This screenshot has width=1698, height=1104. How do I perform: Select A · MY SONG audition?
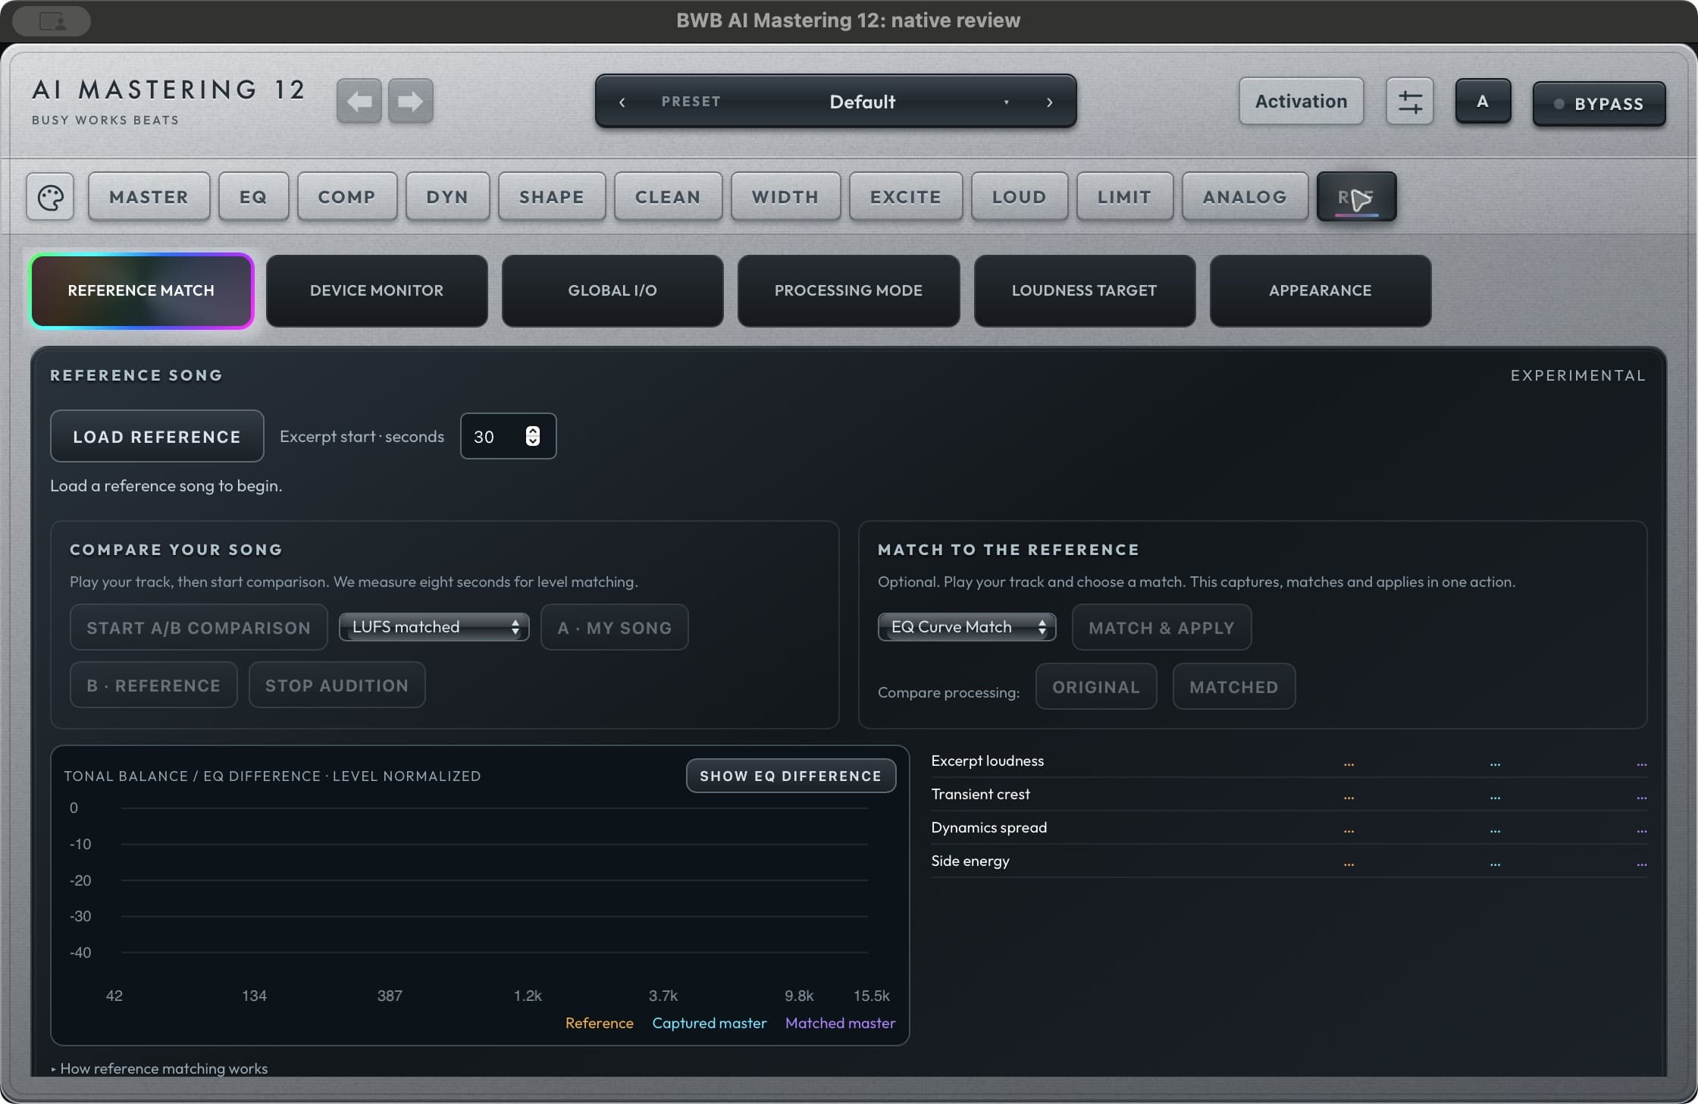click(x=614, y=627)
